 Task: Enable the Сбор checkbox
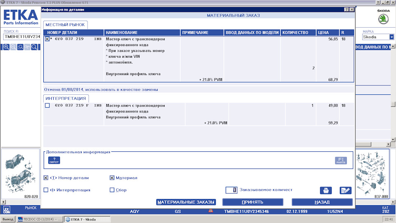[x=112, y=190]
